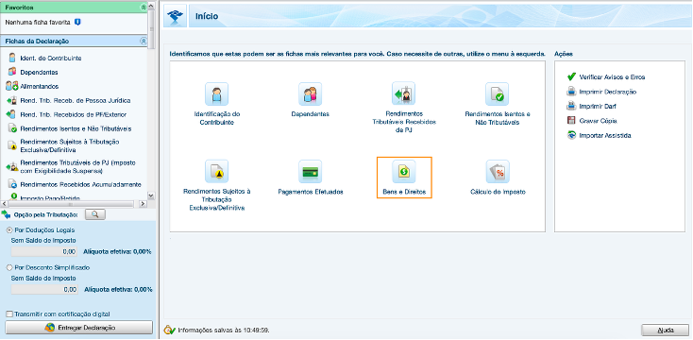Click the fichas list scroll-left arrow
Viewport: 693px width, 340px height.
4,204
